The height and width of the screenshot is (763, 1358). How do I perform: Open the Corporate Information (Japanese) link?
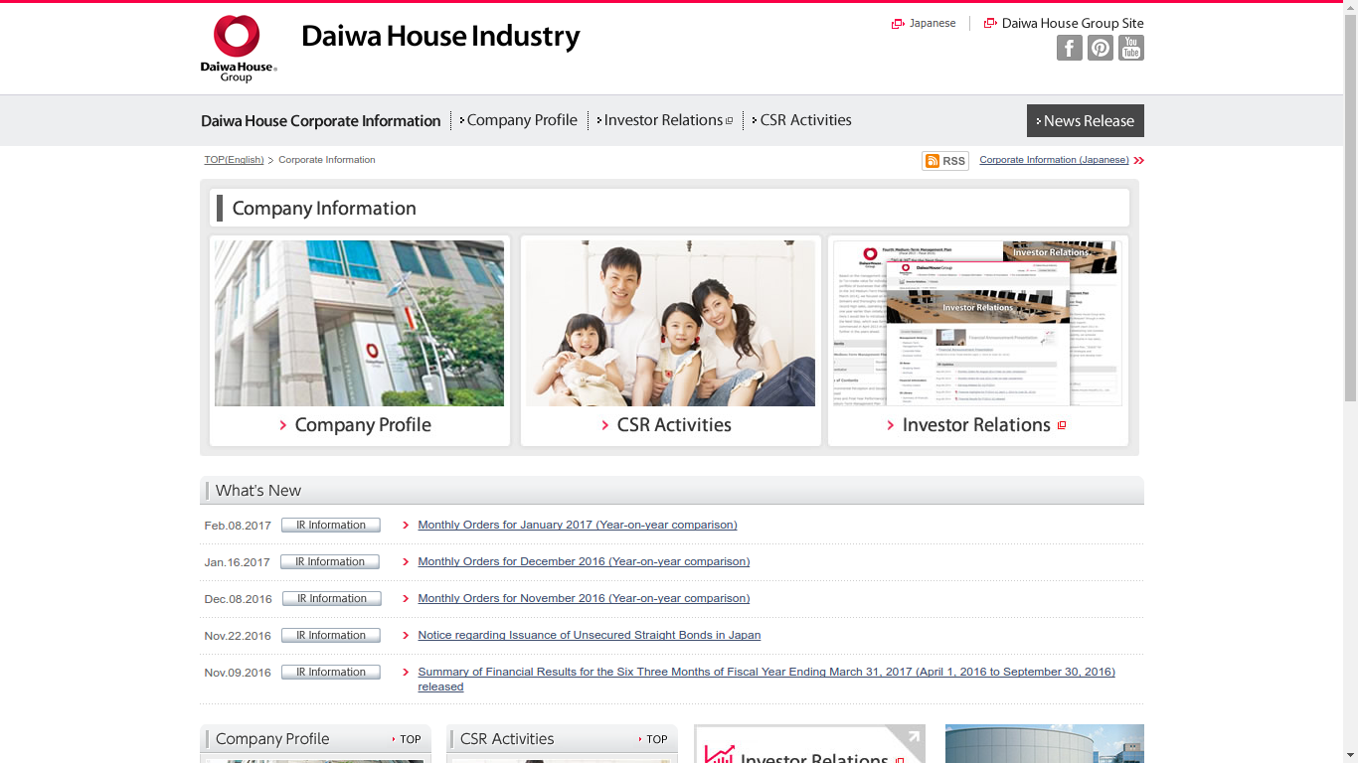tap(1056, 160)
